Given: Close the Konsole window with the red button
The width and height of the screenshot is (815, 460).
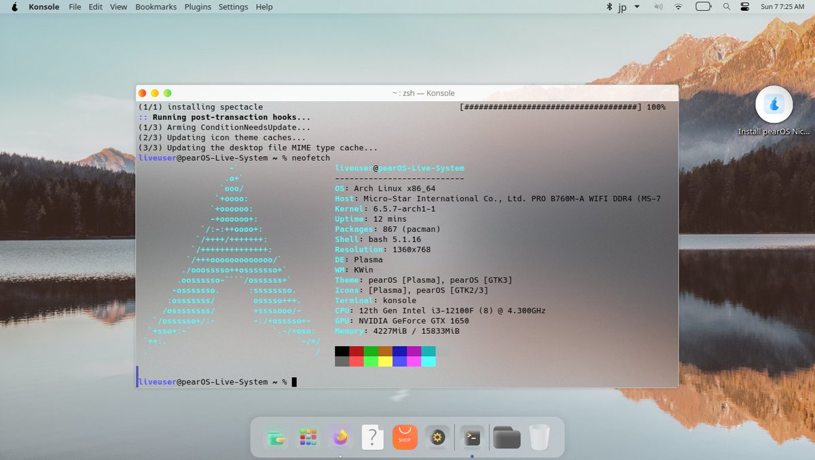Looking at the screenshot, I should point(143,93).
